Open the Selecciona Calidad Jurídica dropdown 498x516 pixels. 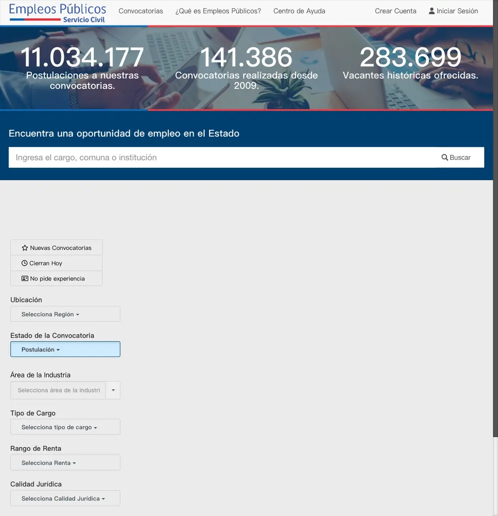click(65, 498)
